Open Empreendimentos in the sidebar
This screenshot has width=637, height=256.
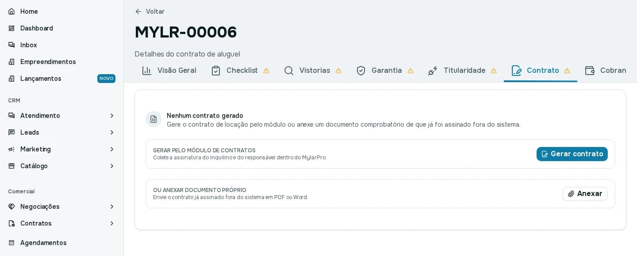(62, 62)
